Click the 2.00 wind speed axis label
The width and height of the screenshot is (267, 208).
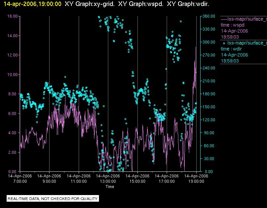(x=13, y=152)
